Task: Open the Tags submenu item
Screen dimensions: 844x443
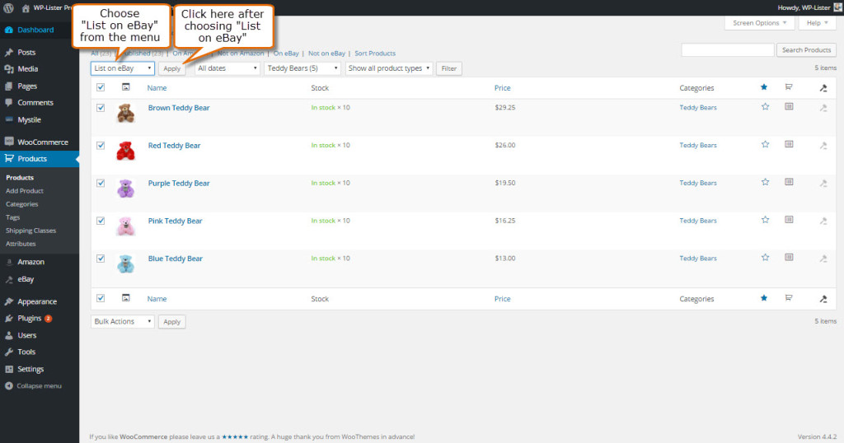Action: [13, 217]
